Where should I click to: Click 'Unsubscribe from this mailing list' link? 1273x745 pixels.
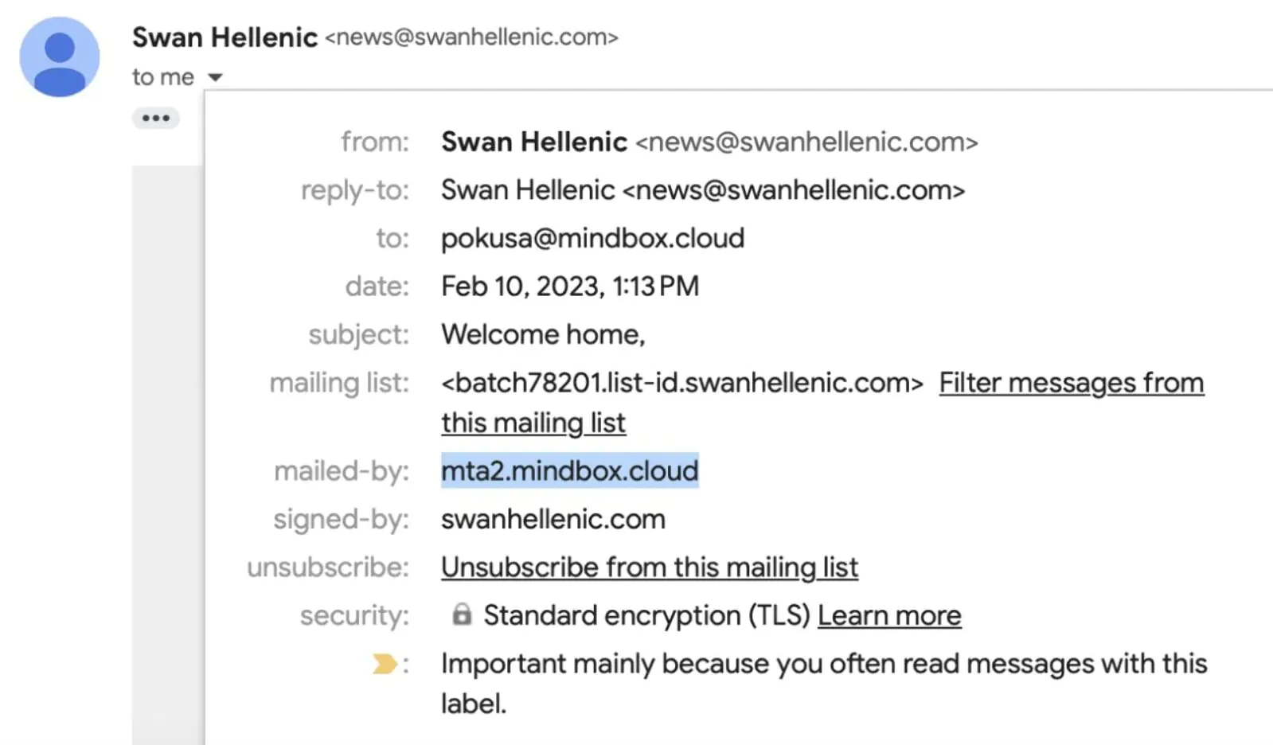pos(650,568)
